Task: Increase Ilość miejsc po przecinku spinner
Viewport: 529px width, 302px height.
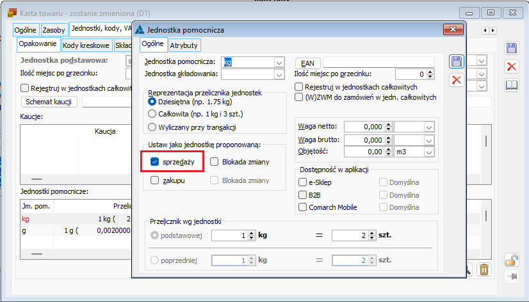Action: (430, 72)
